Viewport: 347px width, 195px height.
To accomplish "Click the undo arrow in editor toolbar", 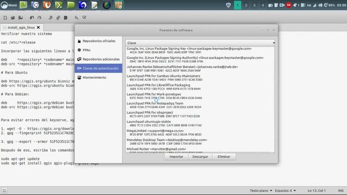I will coord(32,18).
